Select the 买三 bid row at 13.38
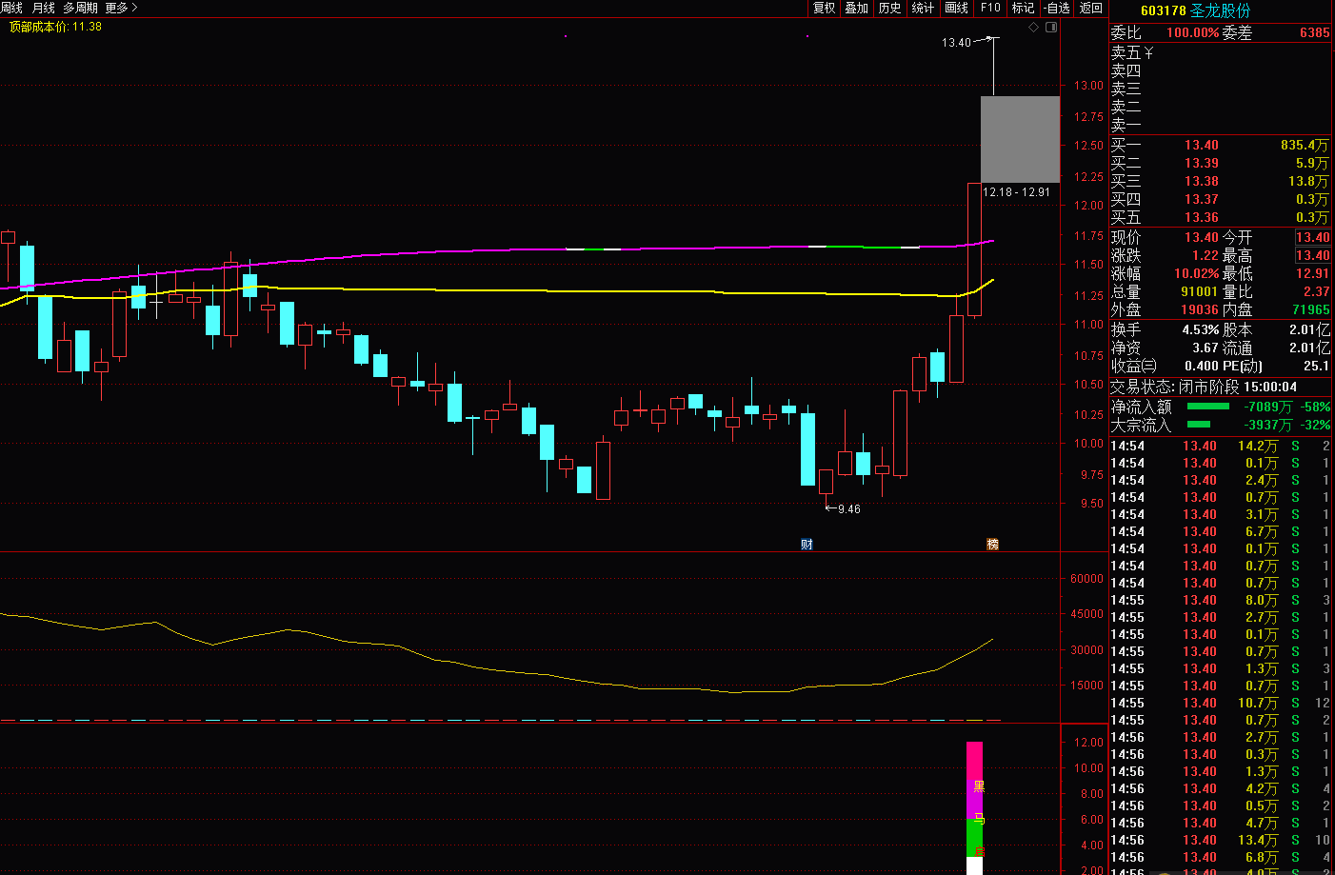Viewport: 1335px width, 875px height. pos(1220,182)
